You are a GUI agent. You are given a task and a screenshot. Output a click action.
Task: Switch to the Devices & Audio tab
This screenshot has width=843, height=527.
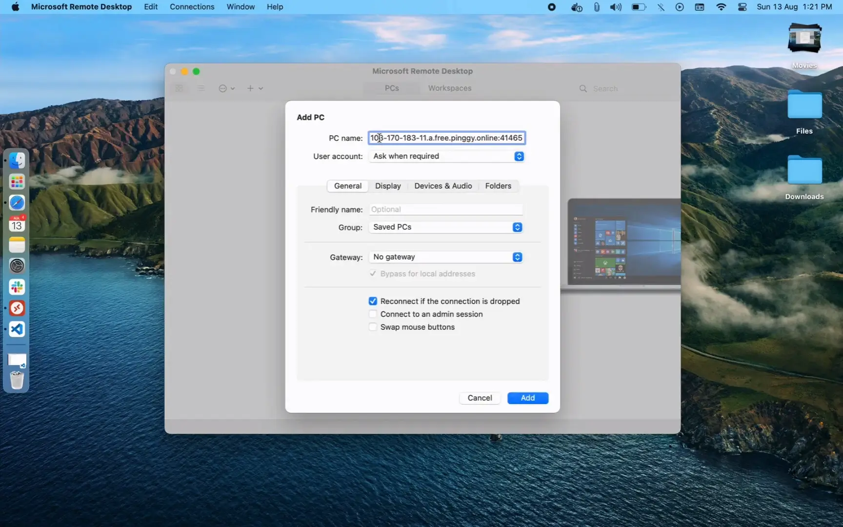443,186
